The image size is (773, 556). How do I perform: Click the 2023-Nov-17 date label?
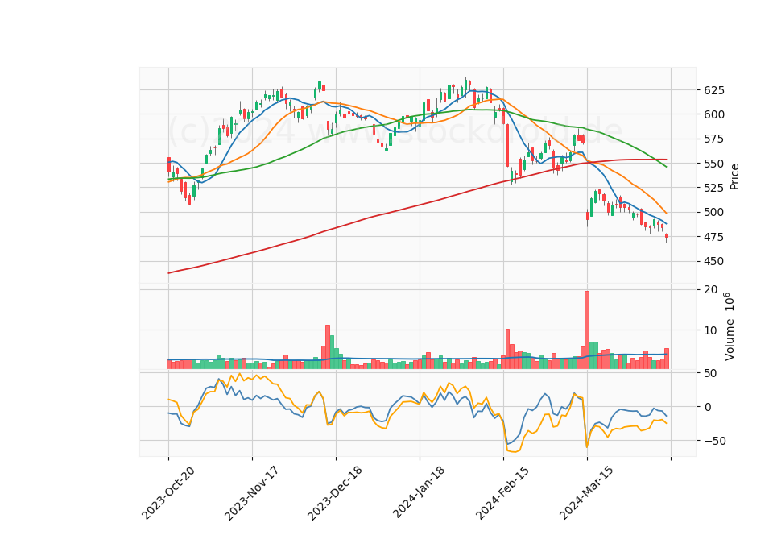tap(251, 493)
